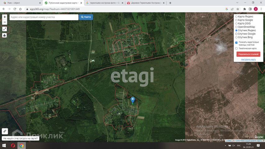
Task: Open the Windows notification center
Action: point(258,146)
